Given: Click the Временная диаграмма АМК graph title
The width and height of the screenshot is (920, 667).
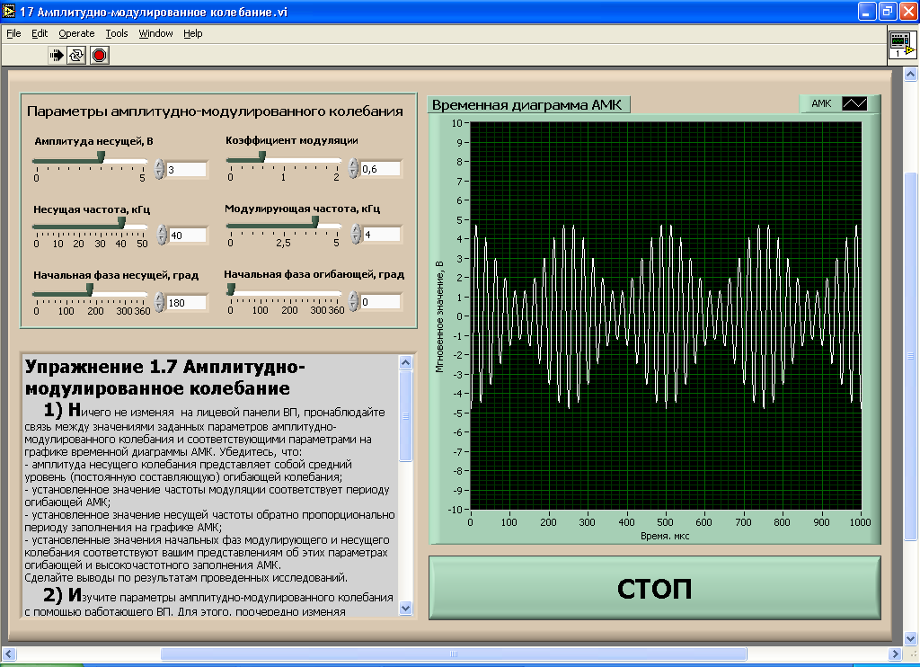Looking at the screenshot, I should 526,105.
